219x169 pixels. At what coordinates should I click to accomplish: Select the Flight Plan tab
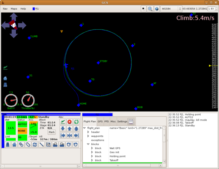[90, 121]
